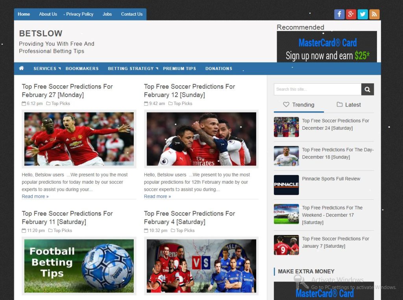The height and width of the screenshot is (300, 403).
Task: Open trending Weekend December 17 predictions link
Action: tap(332, 215)
